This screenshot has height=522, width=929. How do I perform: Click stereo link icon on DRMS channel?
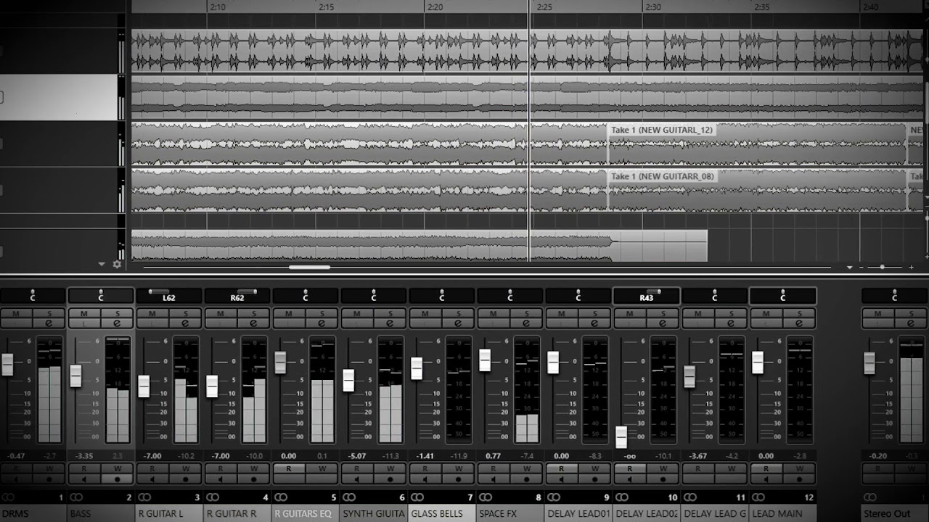8,497
